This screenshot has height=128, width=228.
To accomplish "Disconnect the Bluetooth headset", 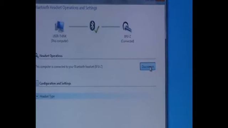I will [x=147, y=66].
